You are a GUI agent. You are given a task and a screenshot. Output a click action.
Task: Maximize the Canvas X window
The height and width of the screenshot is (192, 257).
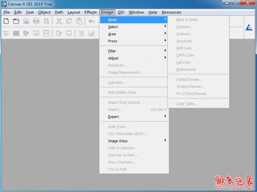pos(236,3)
